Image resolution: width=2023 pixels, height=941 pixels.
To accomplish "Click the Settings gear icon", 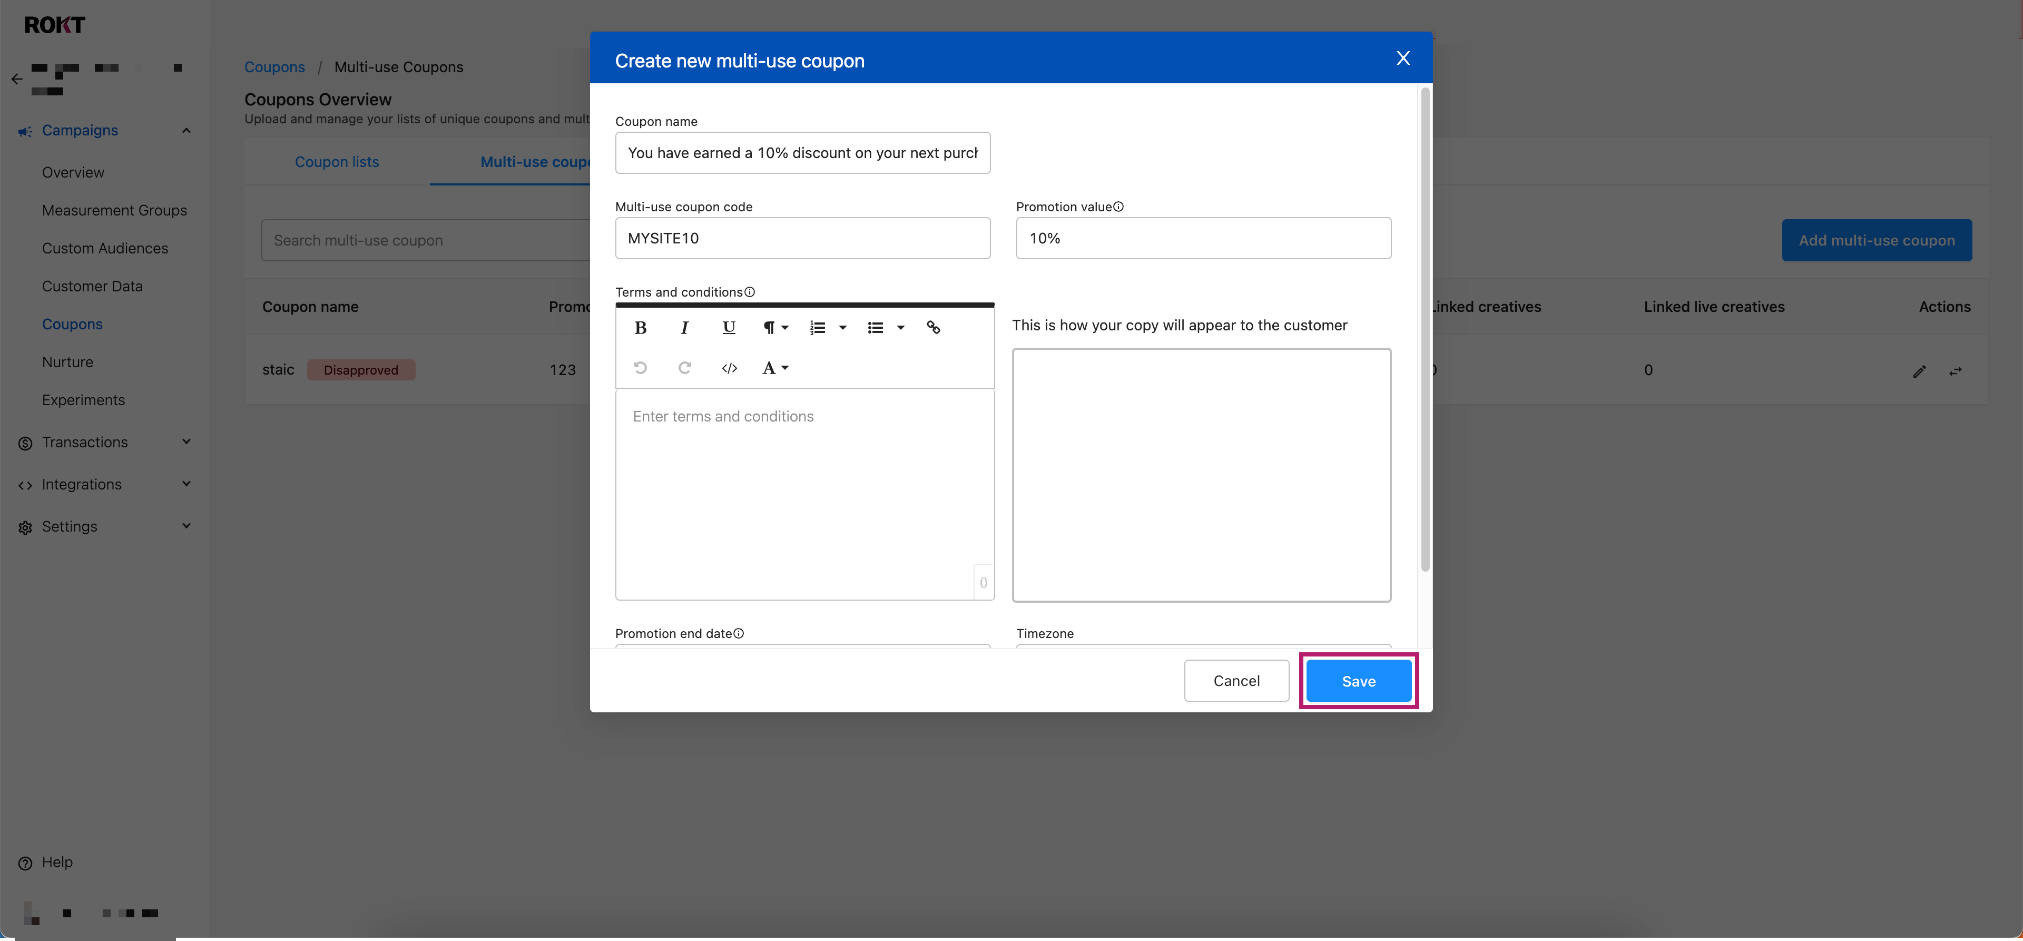I will (x=25, y=527).
